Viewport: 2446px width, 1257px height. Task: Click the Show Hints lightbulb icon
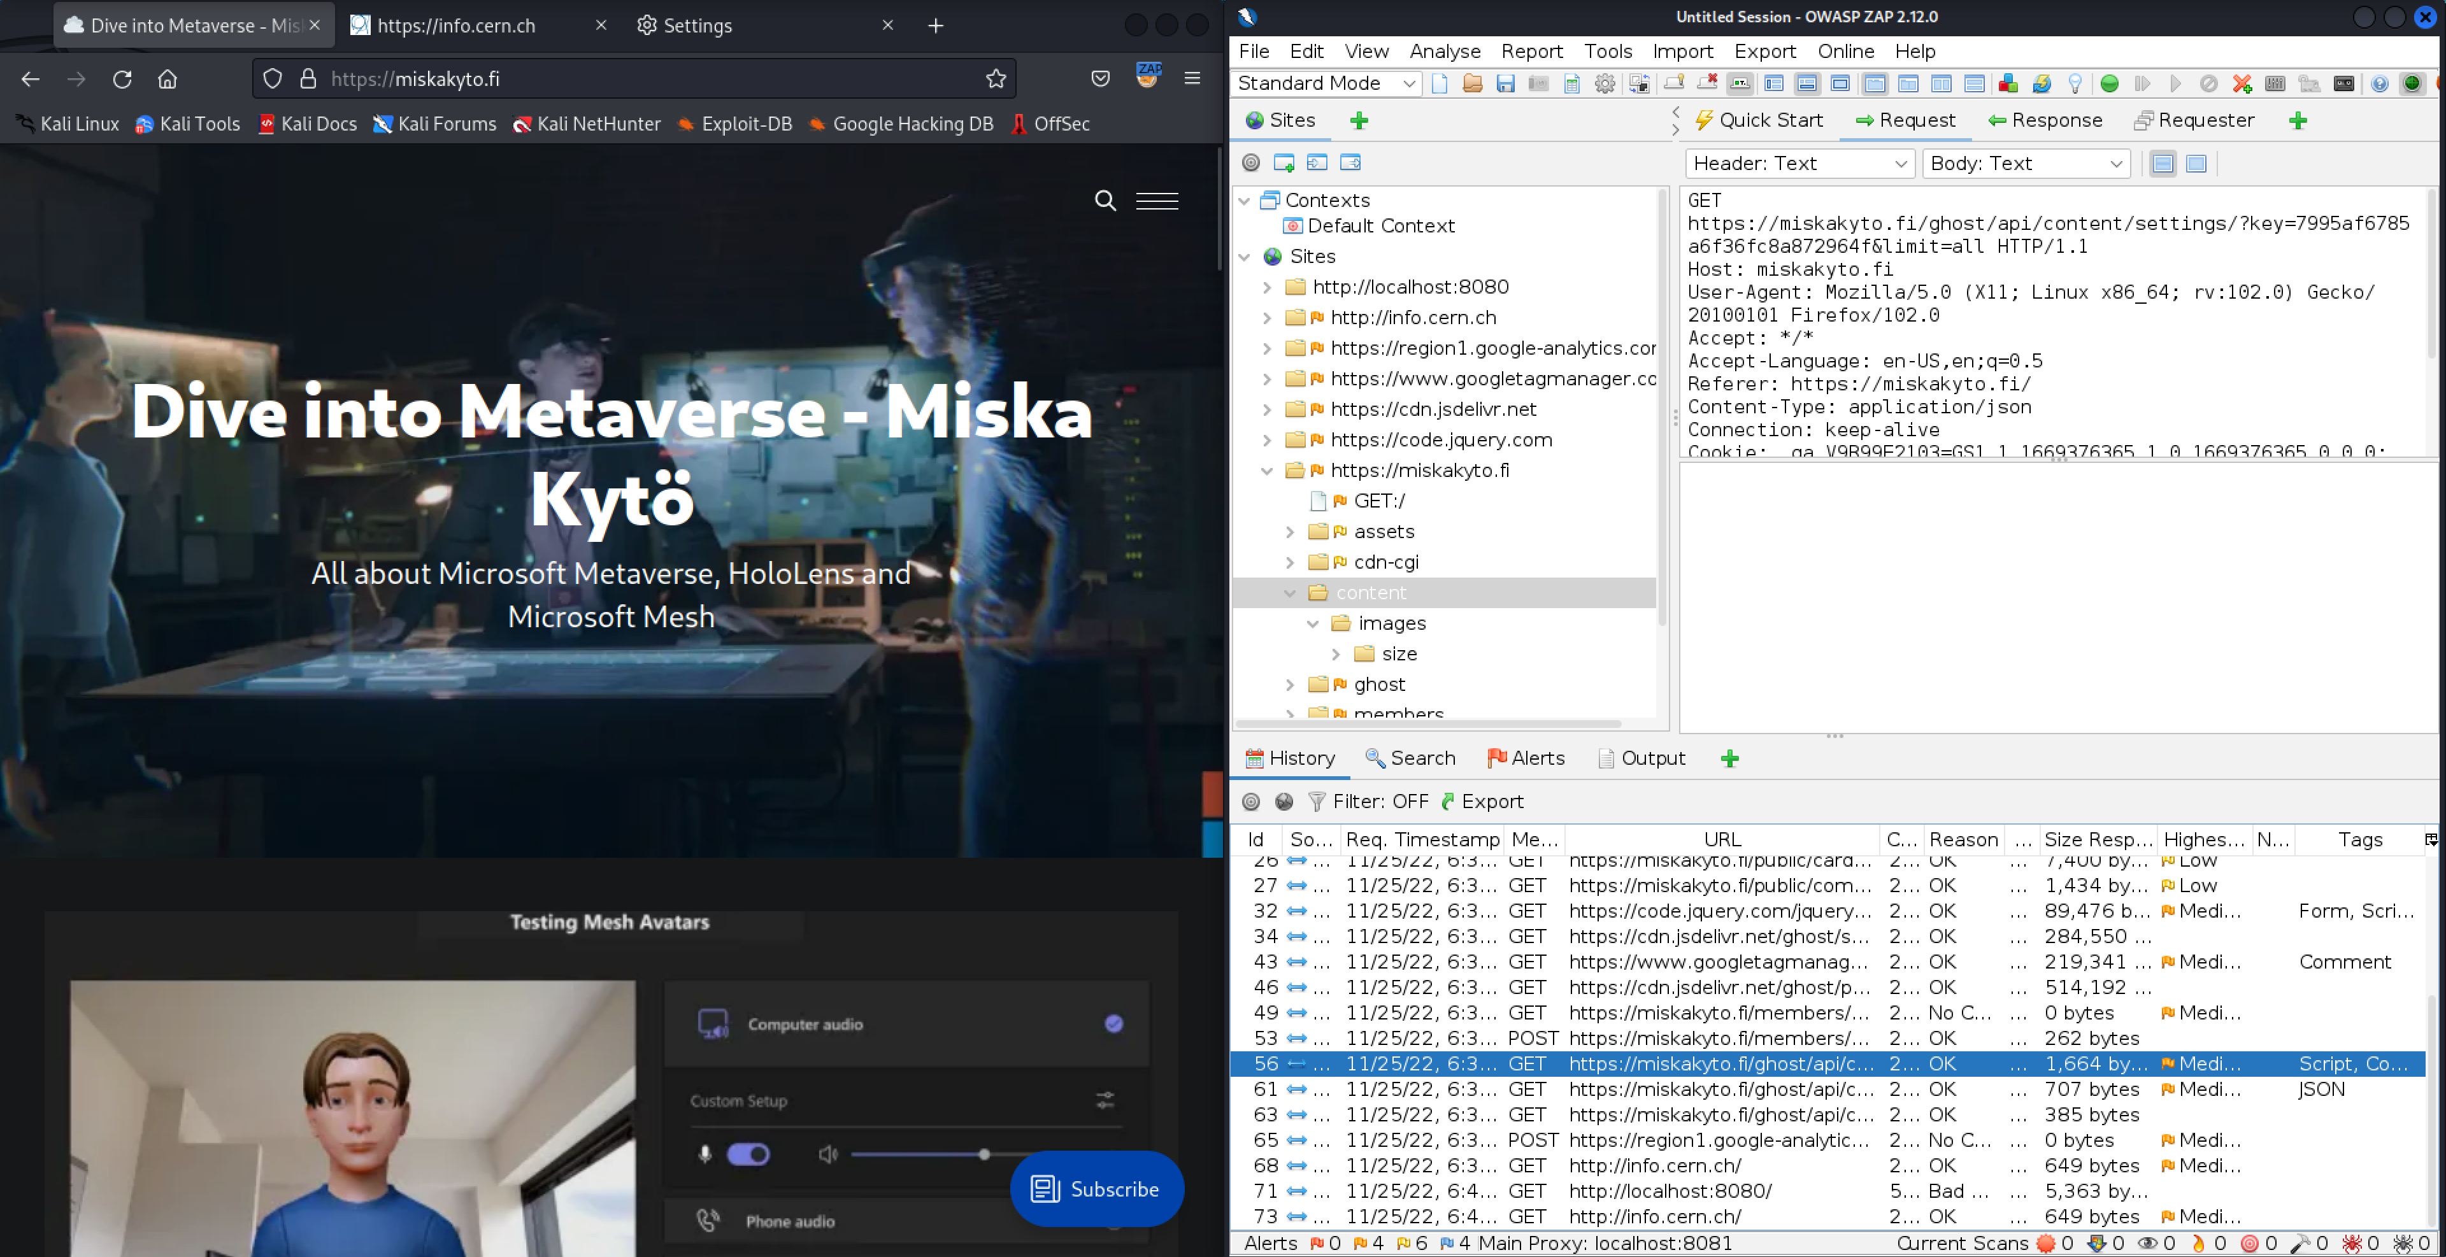point(2075,83)
